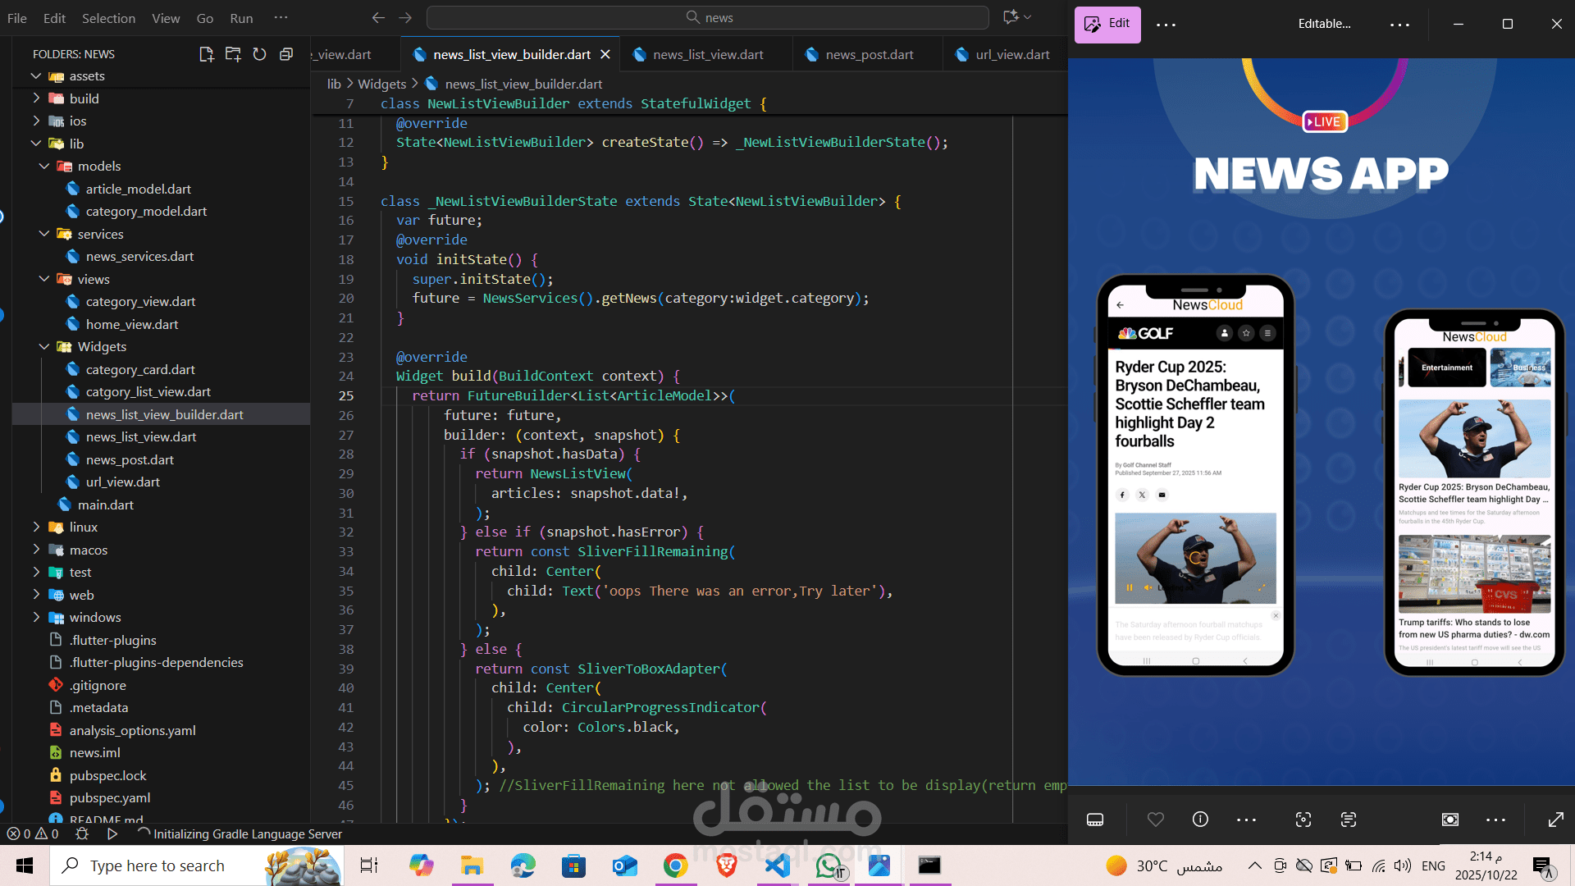The width and height of the screenshot is (1575, 886).
Task: Open the debug icon in status bar
Action: coord(82,833)
